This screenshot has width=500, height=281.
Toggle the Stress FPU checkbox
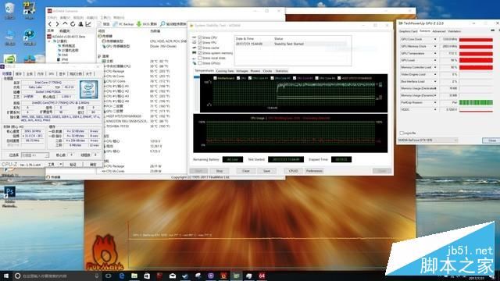click(200, 43)
